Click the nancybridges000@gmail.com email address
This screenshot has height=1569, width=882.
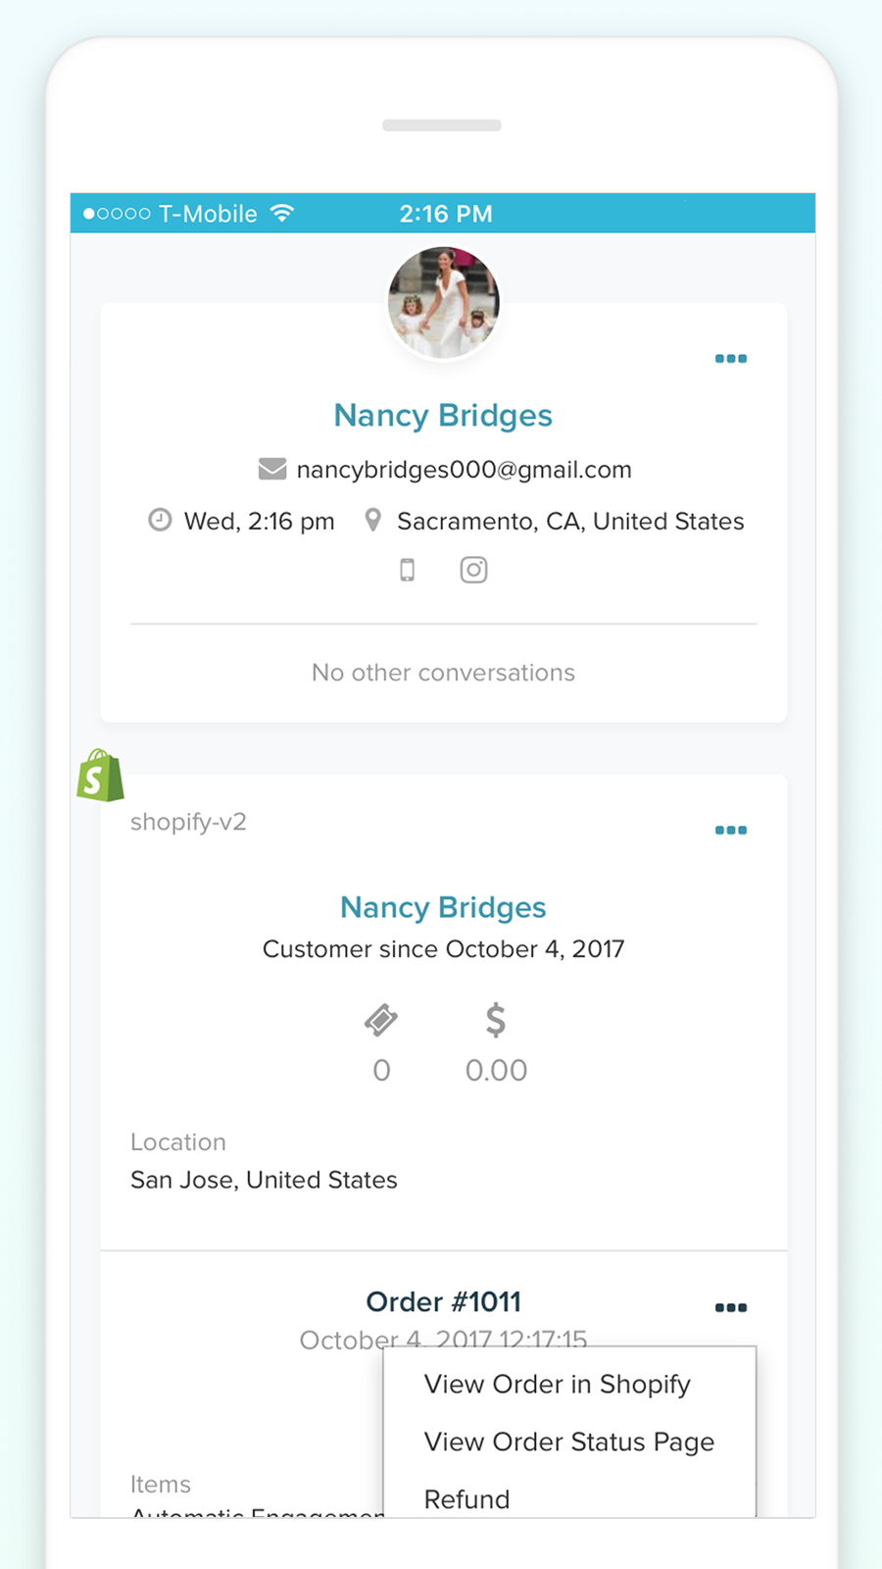tap(464, 470)
